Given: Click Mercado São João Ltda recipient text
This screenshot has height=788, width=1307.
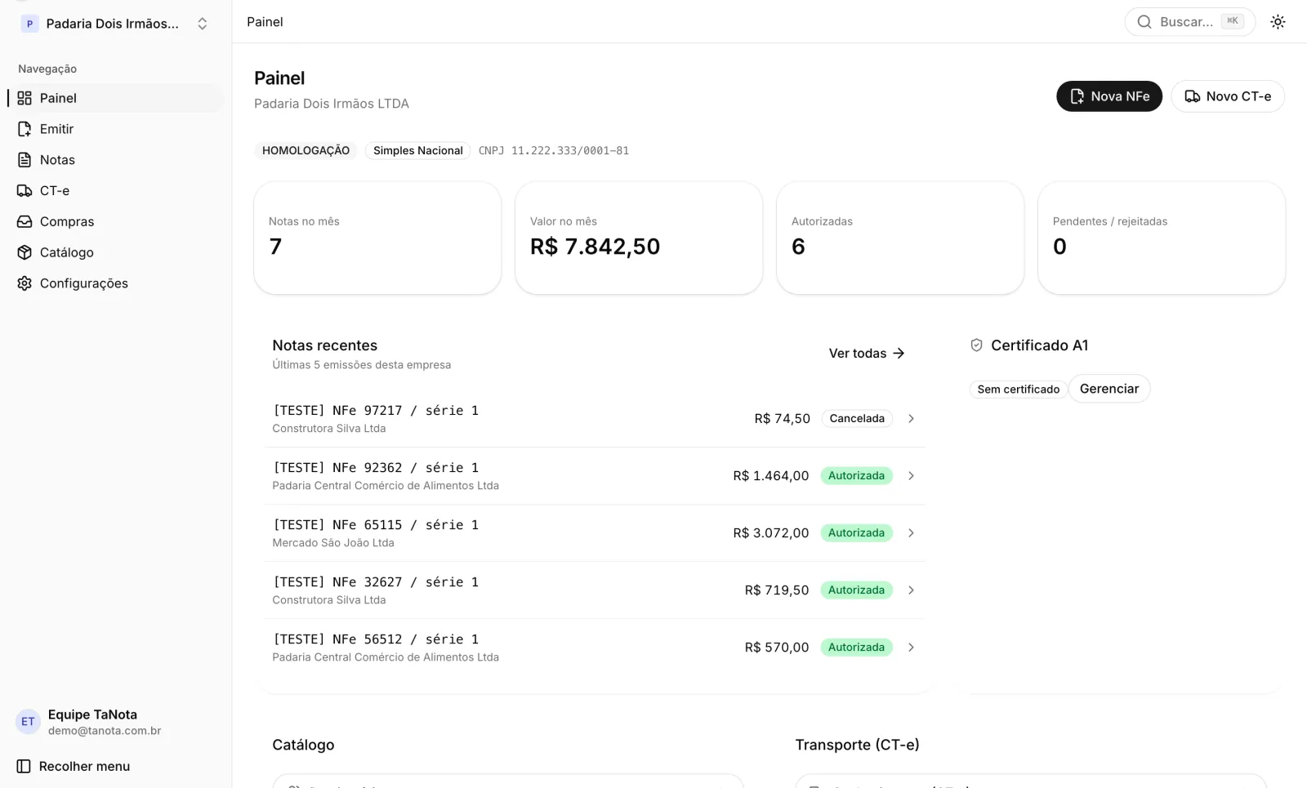Looking at the screenshot, I should (333, 543).
